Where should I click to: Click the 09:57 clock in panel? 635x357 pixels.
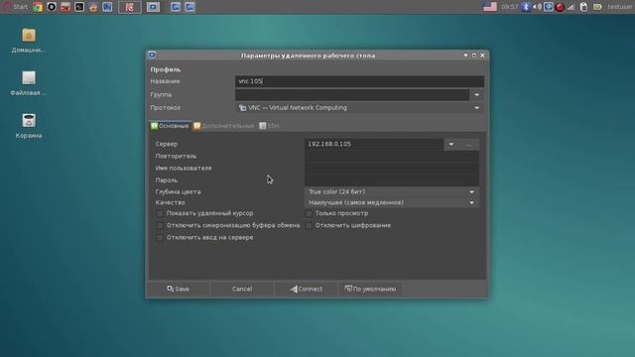(509, 7)
